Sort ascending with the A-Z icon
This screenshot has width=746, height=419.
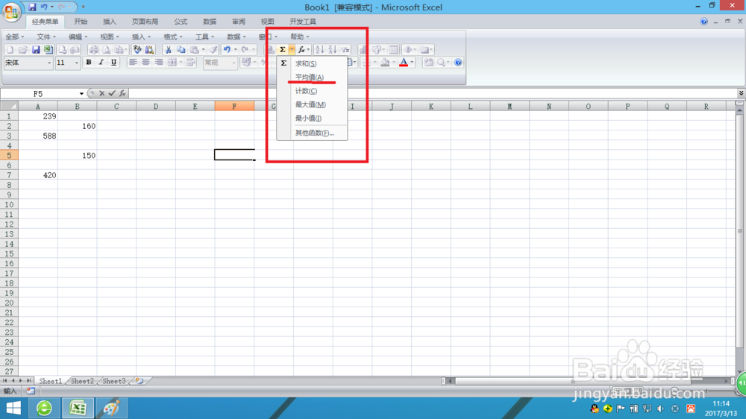(320, 49)
